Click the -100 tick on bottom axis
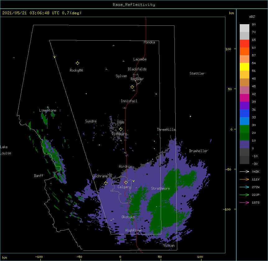 coord(39,257)
